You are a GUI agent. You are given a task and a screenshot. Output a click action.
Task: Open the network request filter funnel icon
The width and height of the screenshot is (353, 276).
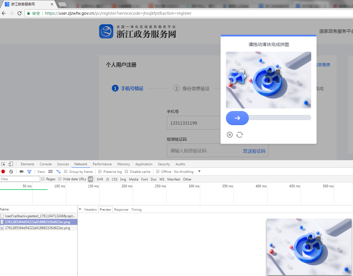tap(29, 171)
